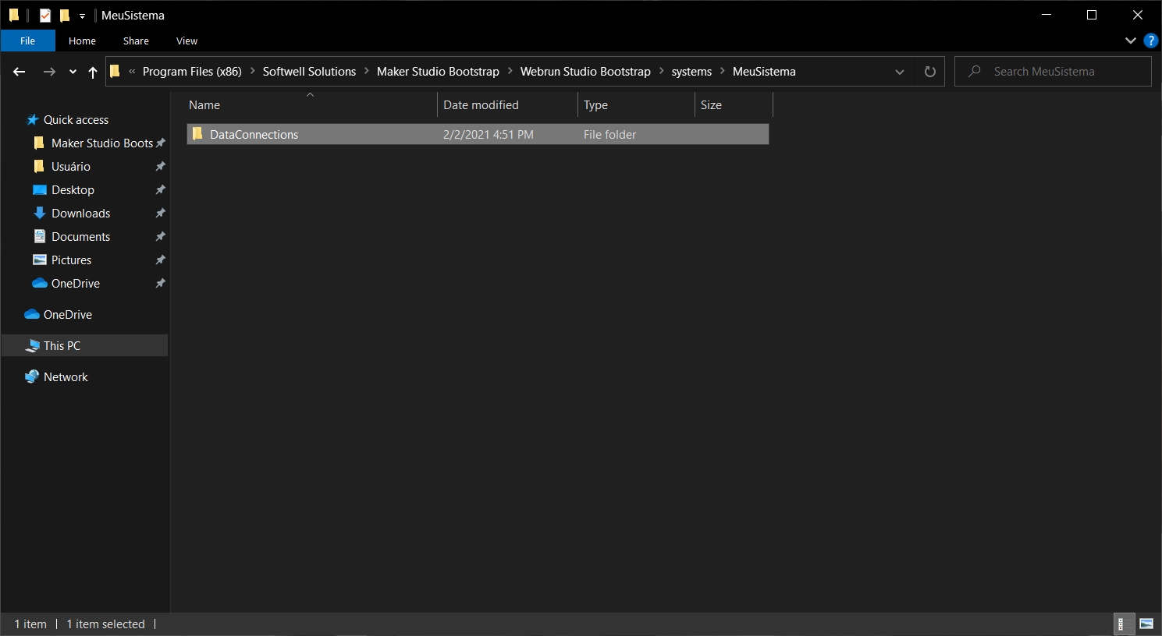Select the DataConnections folder icon
The image size is (1162, 636).
pyautogui.click(x=197, y=134)
